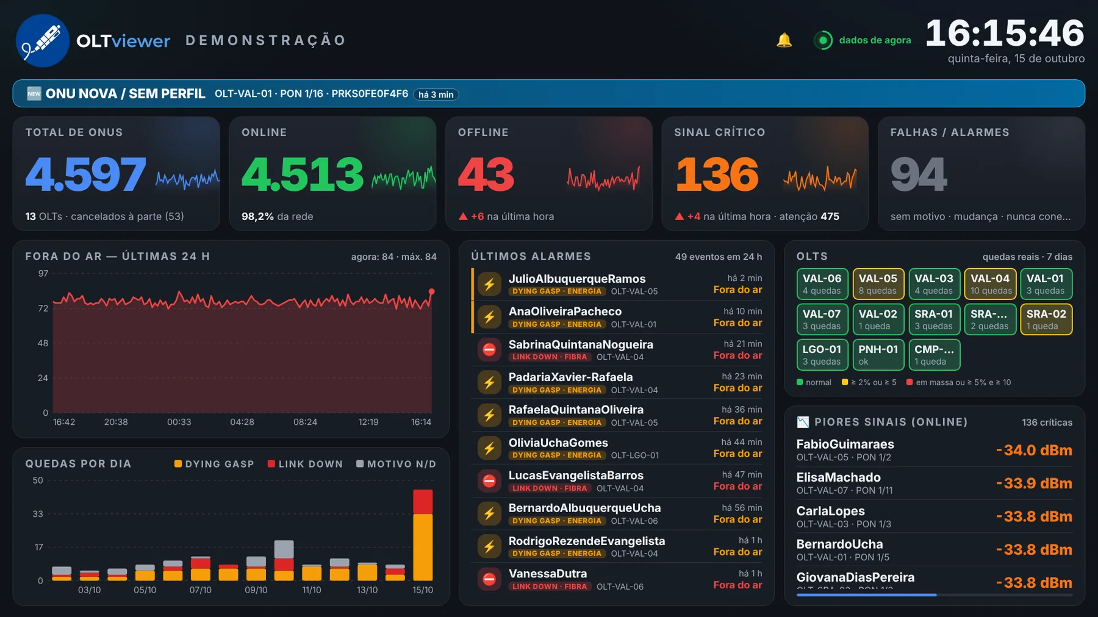This screenshot has height=617, width=1098.
Task: Click the LINK DOWN · FIBRA tag under VanessaDutra
Action: pyautogui.click(x=550, y=587)
